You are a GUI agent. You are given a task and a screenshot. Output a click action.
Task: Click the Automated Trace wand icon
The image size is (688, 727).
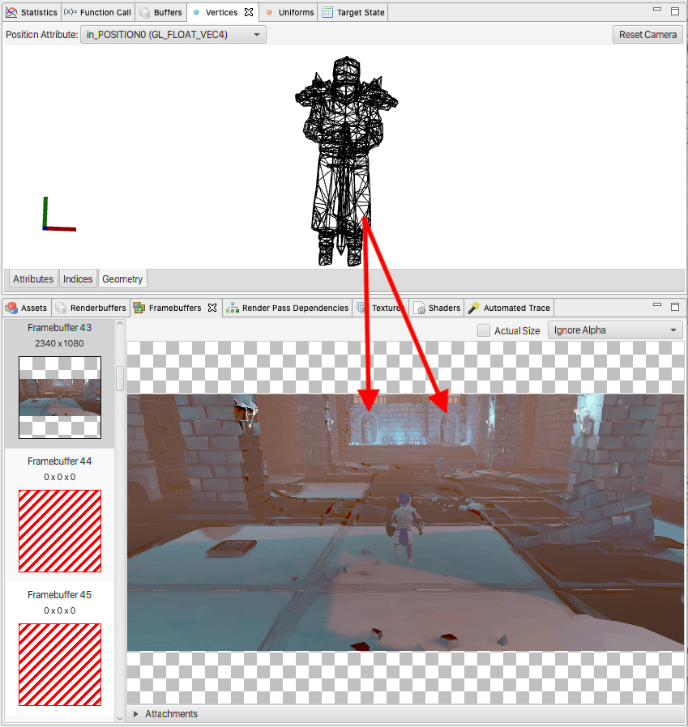(x=473, y=308)
